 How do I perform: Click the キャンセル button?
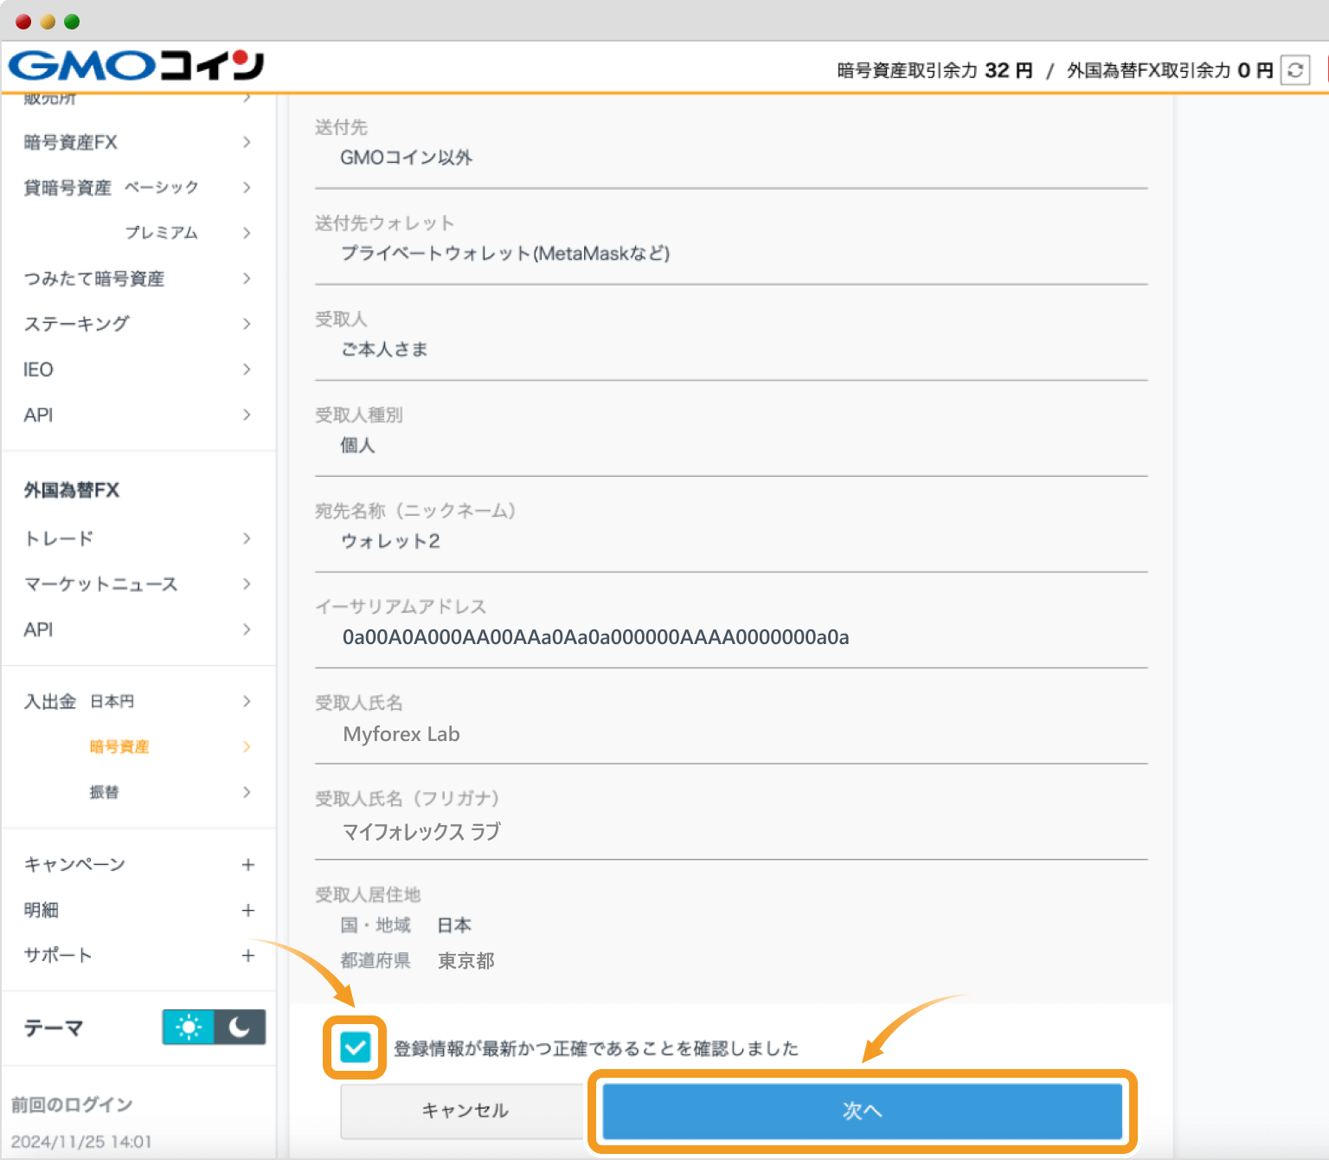click(465, 1111)
